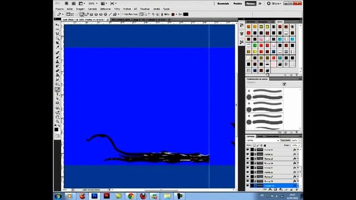Select the Move tool

point(57,24)
